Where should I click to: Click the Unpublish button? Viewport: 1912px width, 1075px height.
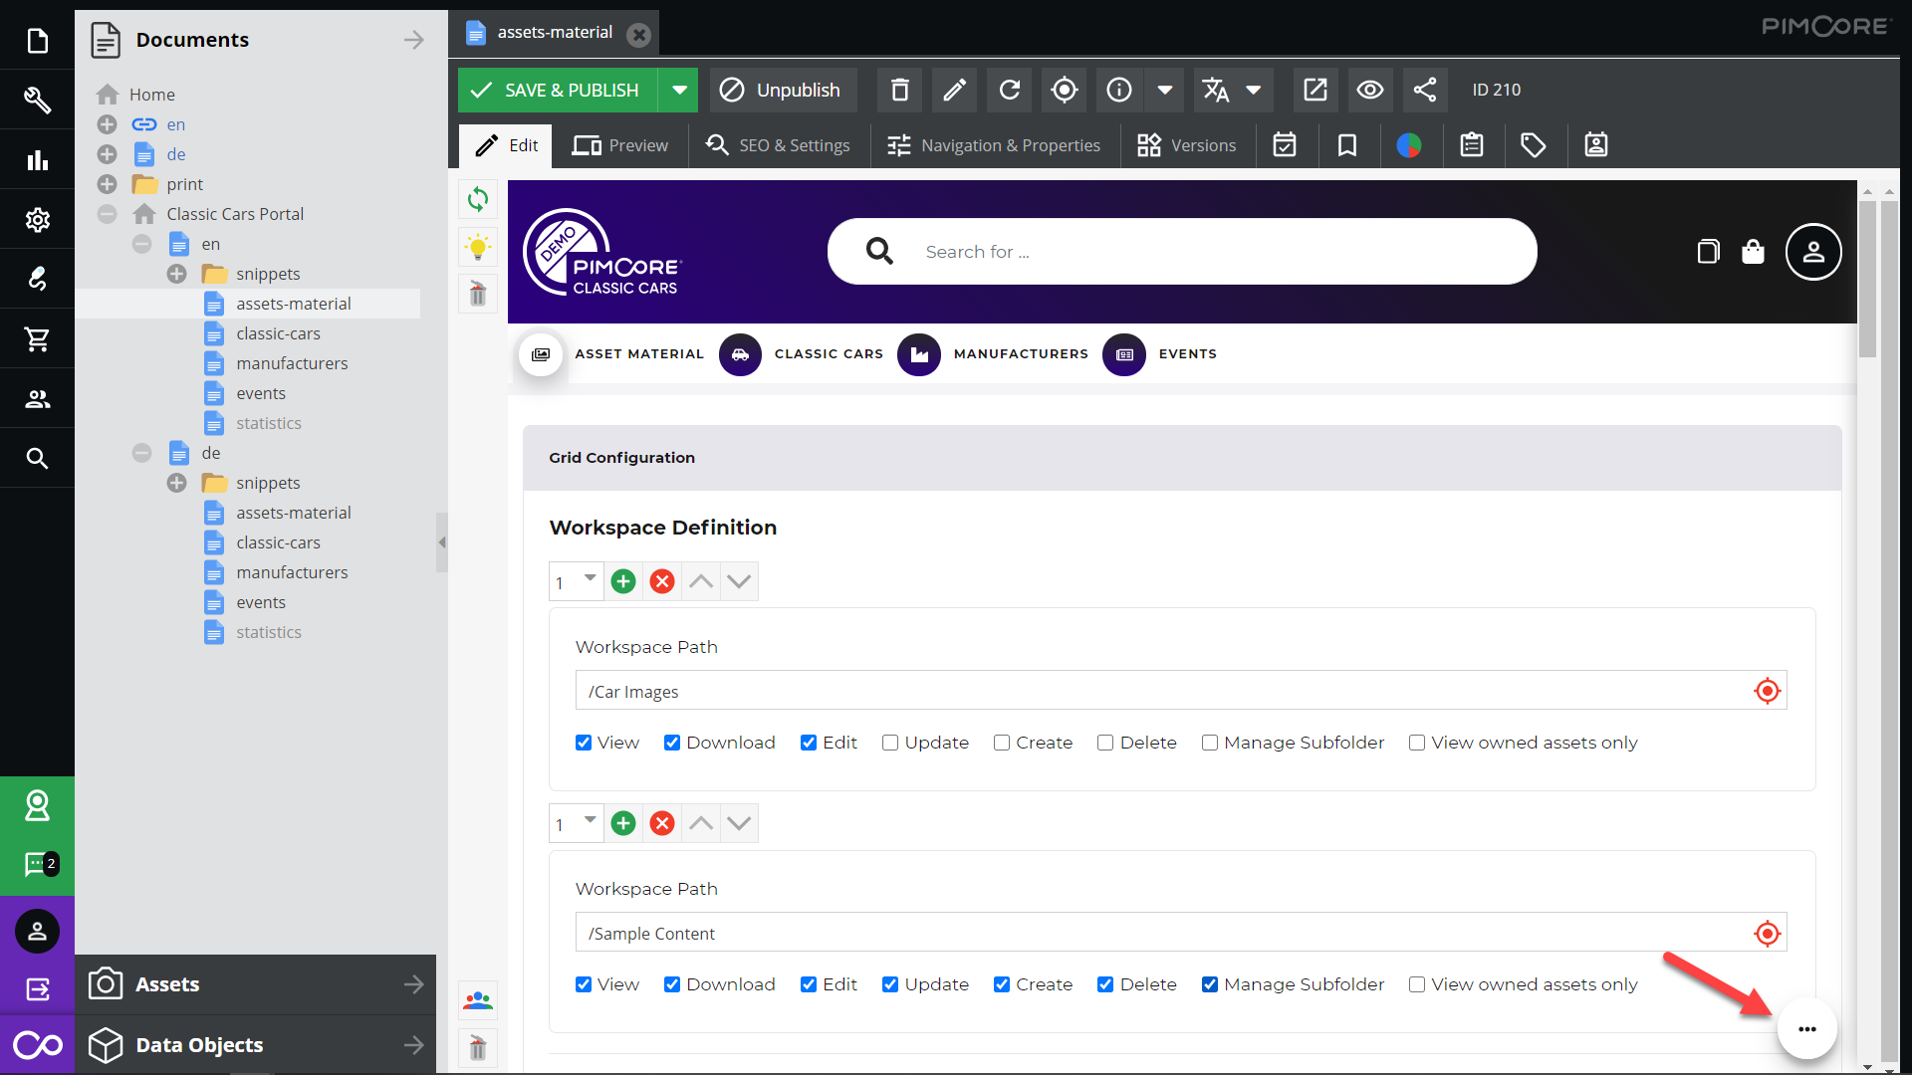781,90
